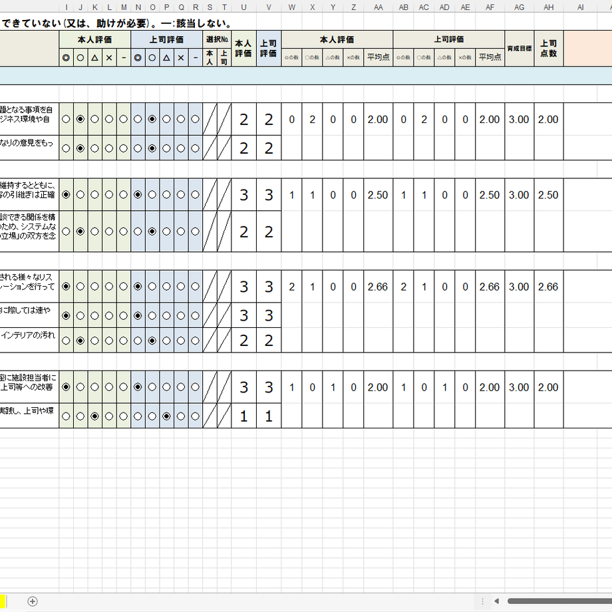Click the 上司点数 header cell
The height and width of the screenshot is (612, 612).
pos(549,49)
